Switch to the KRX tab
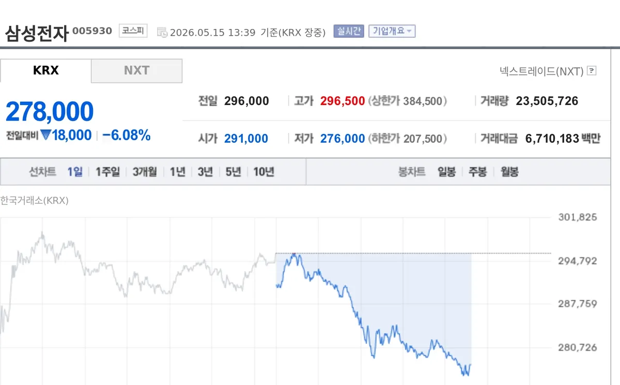Screen dimensions: 620x385 pyautogui.click(x=45, y=70)
